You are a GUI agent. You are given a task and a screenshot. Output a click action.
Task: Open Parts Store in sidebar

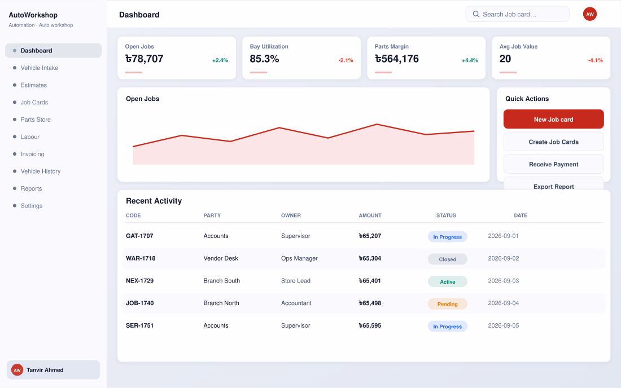point(54,120)
